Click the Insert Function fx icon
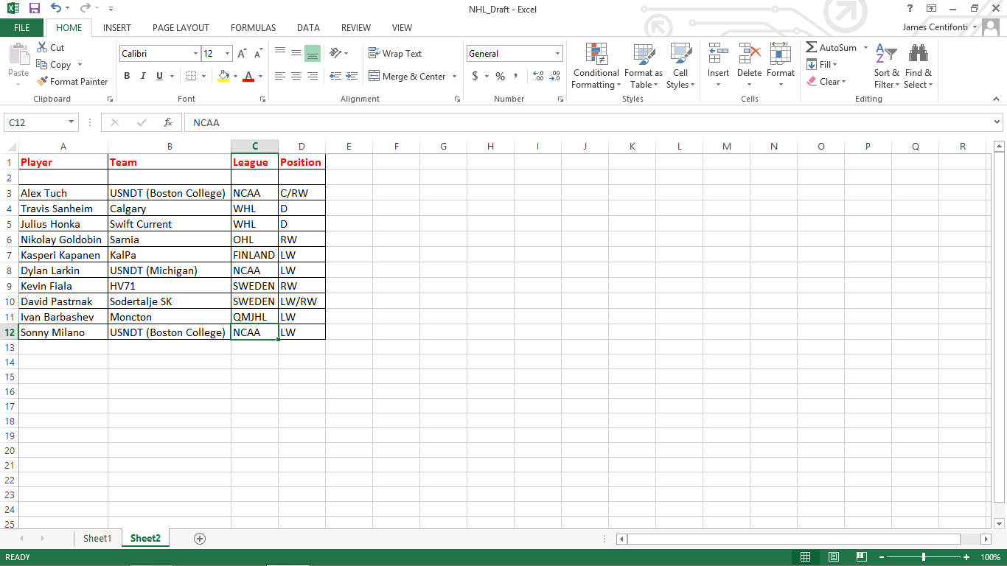1007x566 pixels. [x=168, y=123]
